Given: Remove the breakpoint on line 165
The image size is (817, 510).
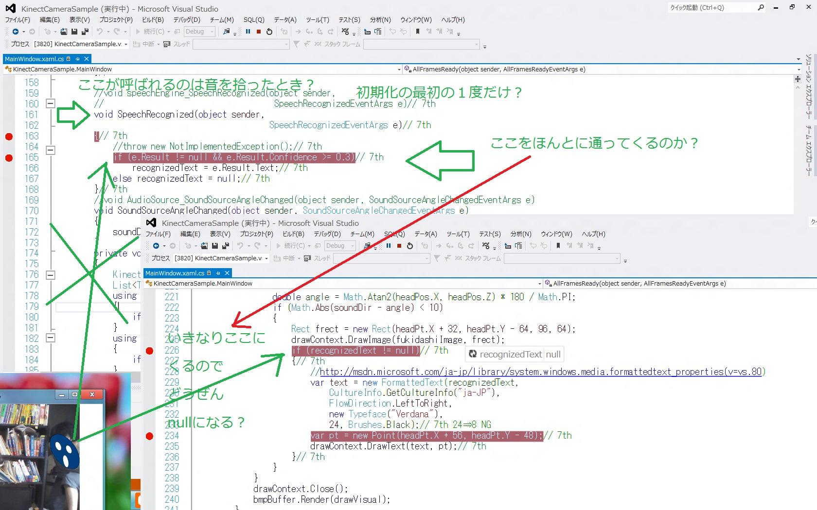Looking at the screenshot, I should tap(9, 158).
